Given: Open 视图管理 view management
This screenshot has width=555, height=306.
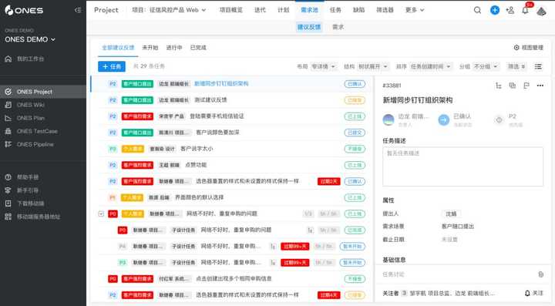Looking at the screenshot, I should pos(529,48).
